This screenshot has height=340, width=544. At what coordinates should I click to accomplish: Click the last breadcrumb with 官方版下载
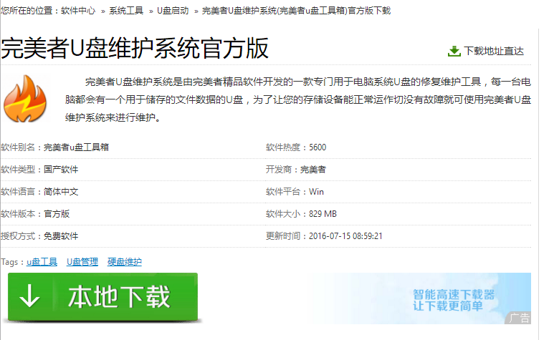coord(296,11)
